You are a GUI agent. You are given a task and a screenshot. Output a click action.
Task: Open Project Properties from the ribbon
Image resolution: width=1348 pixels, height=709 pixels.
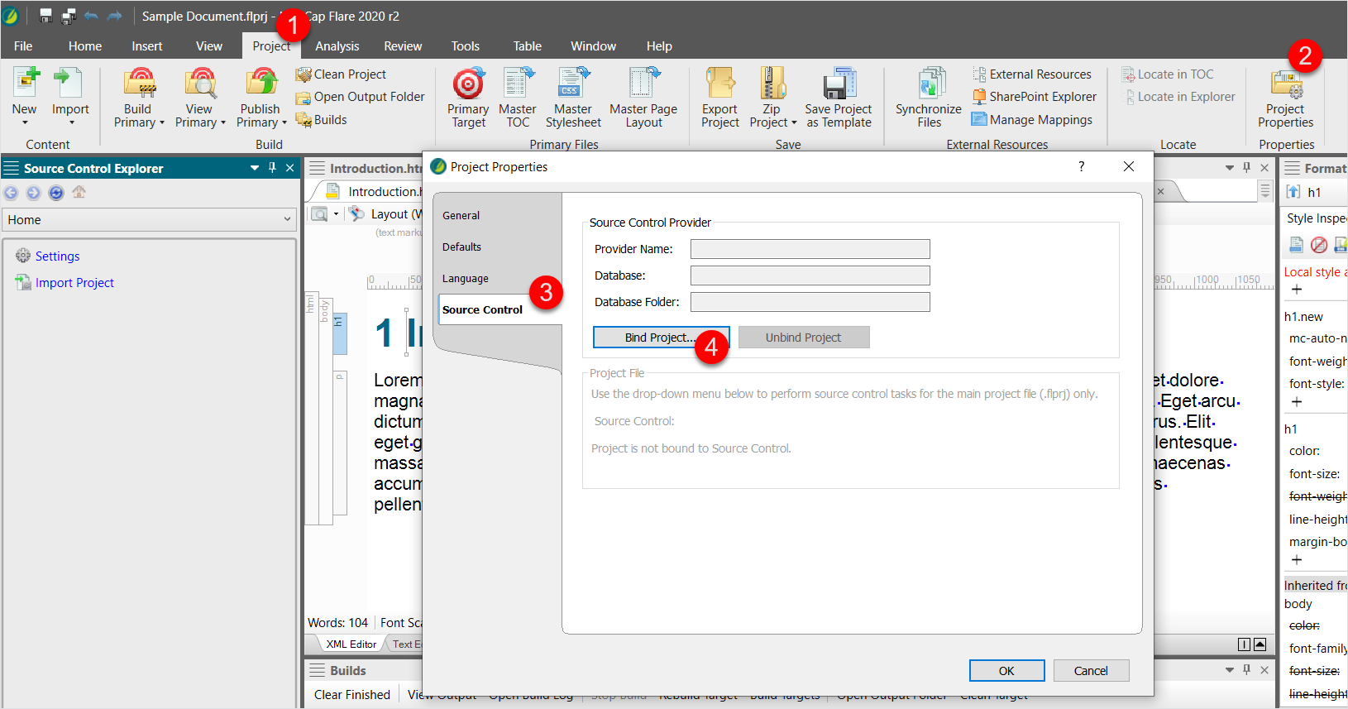1285,87
